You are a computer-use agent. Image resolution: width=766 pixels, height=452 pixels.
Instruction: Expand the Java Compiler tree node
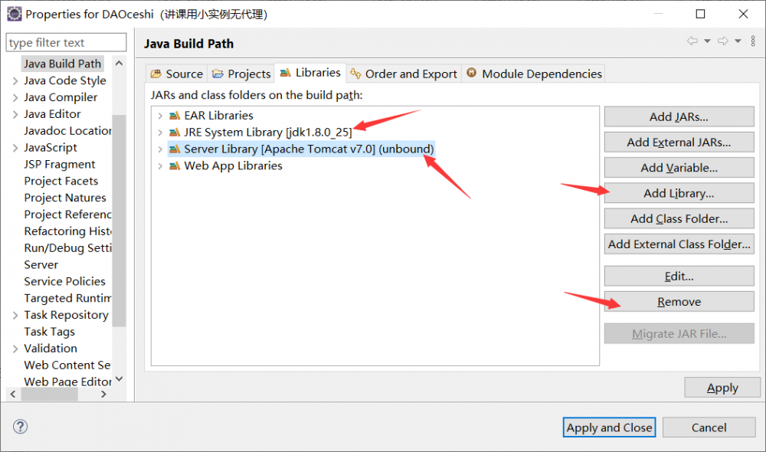[x=15, y=97]
